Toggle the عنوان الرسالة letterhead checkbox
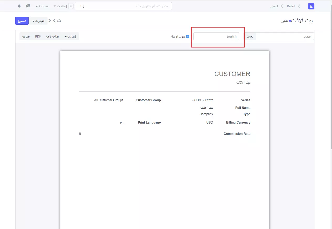 [x=188, y=36]
